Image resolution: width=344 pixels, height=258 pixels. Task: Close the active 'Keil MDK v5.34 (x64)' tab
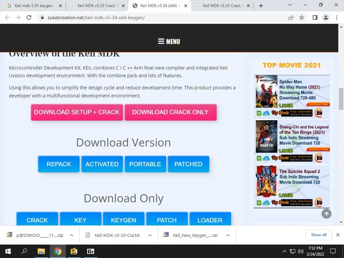pos(186,6)
